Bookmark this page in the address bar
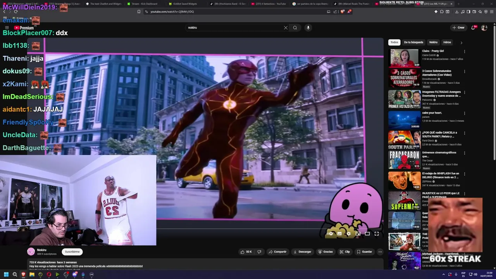496x279 pixels. 139,12
